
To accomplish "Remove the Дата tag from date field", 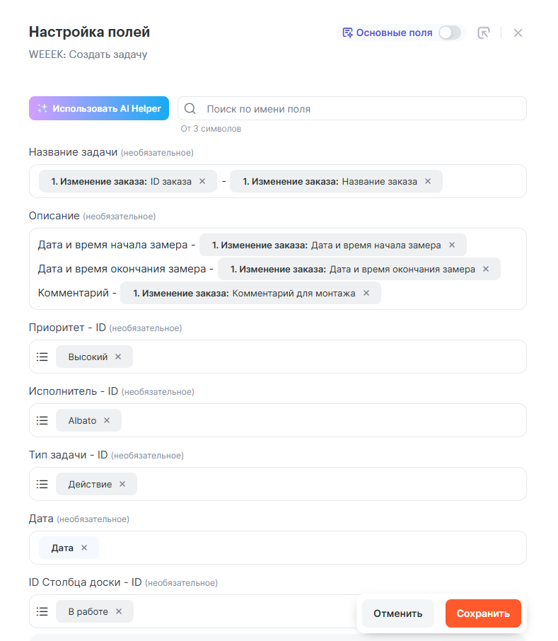I will point(84,548).
